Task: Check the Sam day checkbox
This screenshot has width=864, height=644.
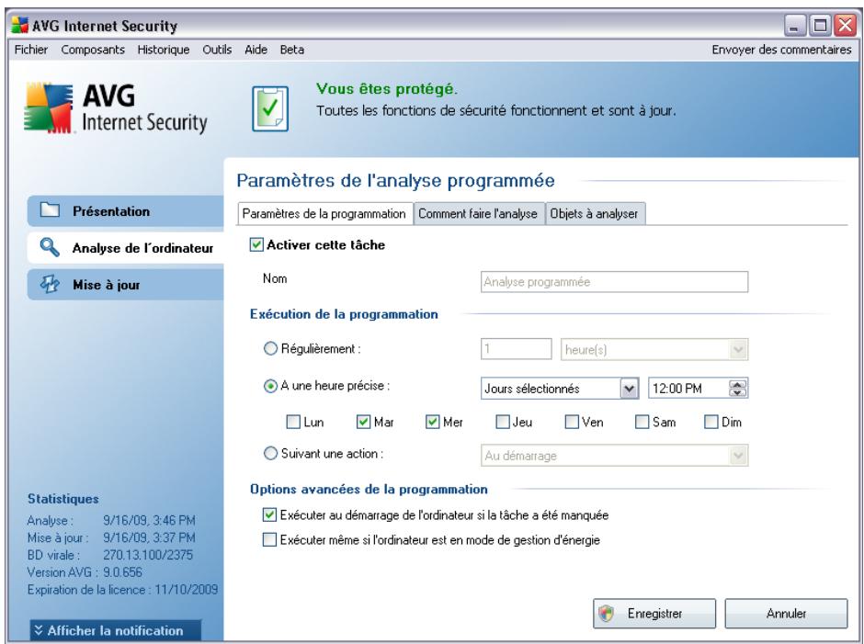Action: 642,422
